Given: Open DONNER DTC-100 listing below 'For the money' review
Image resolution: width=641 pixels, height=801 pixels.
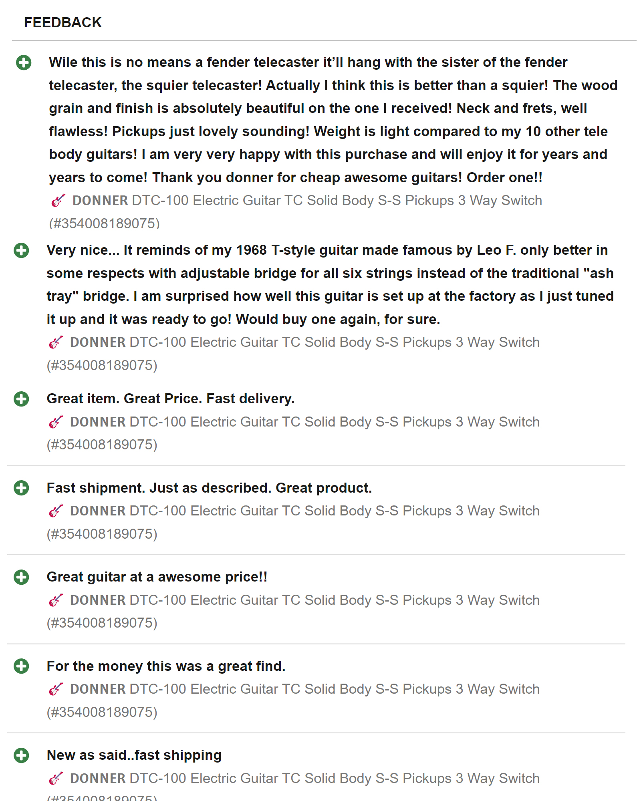Looking at the screenshot, I should pos(304,689).
